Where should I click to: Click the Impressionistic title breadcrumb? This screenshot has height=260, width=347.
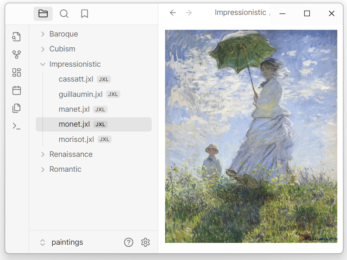[240, 13]
